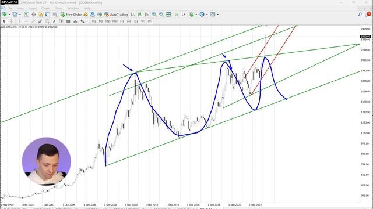The image size is (373, 209).
Task: Open the Insert menu
Action: [x=33, y=8]
